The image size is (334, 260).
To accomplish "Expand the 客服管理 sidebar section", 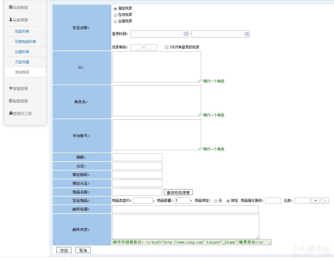I will coord(19,89).
